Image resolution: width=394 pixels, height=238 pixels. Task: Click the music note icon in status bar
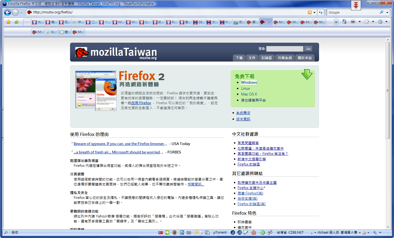click(364, 233)
